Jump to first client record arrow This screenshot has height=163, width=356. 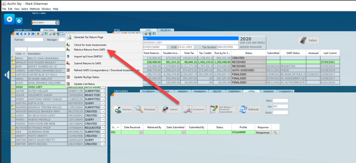[17, 34]
